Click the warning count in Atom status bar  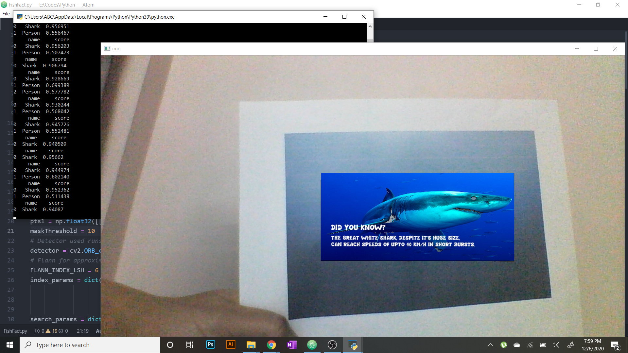[x=52, y=331]
